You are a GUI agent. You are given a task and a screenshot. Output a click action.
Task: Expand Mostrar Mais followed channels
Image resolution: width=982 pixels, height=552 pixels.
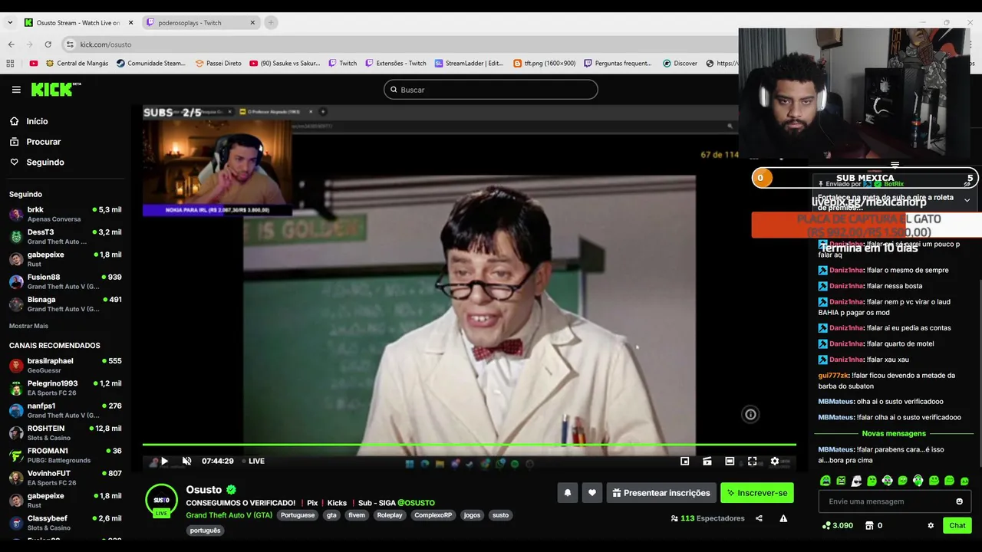coord(28,326)
